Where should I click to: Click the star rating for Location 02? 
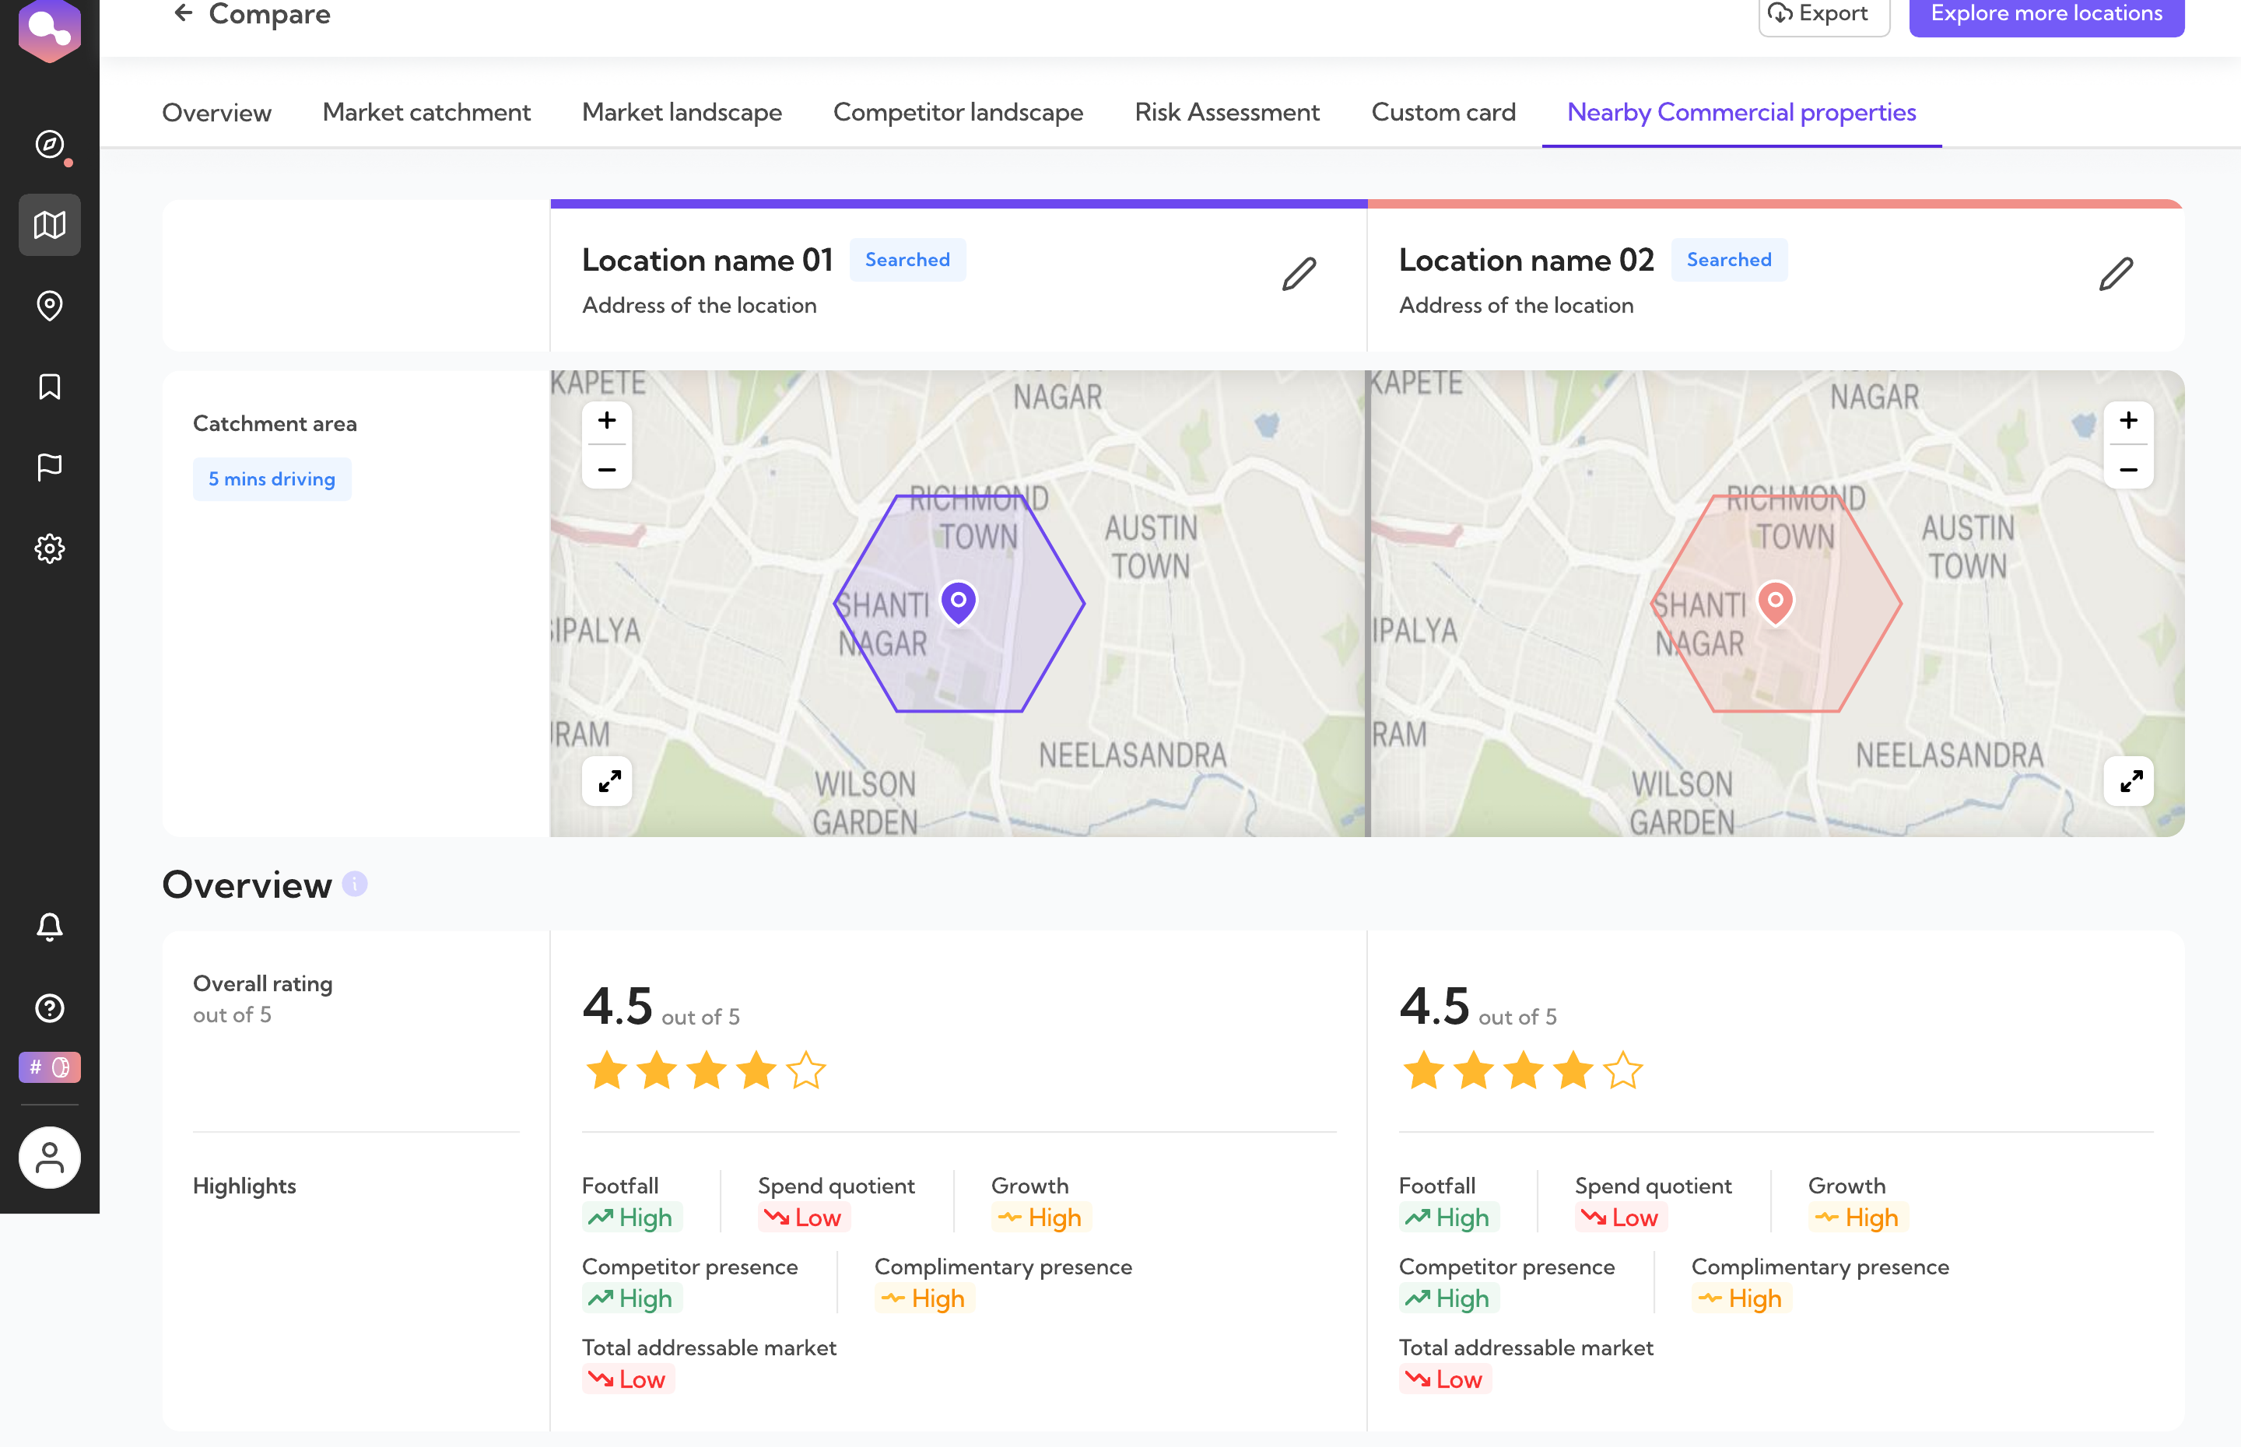[x=1522, y=1071]
